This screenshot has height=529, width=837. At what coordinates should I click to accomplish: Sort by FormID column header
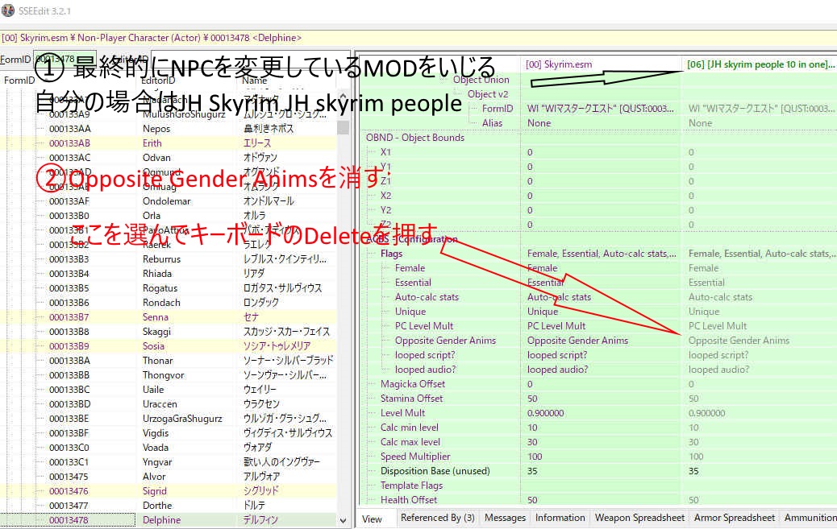point(19,81)
